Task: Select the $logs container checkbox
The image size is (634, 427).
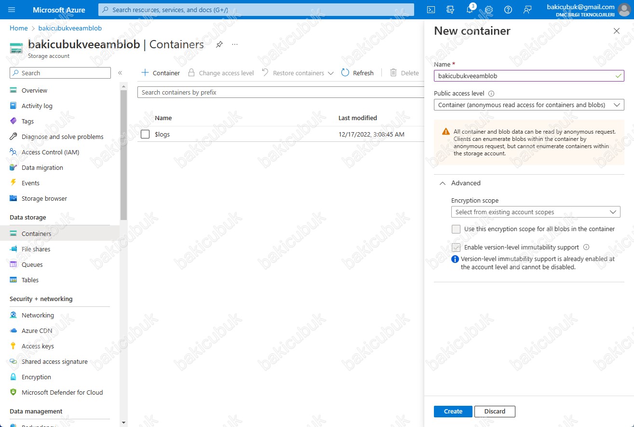Action: (x=145, y=134)
